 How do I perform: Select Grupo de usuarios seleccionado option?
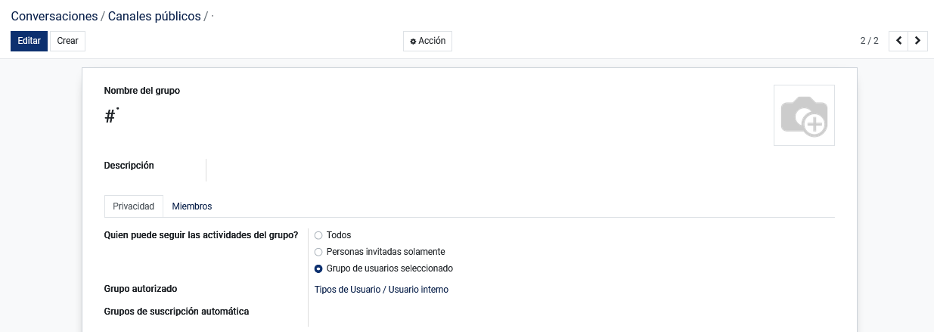318,268
